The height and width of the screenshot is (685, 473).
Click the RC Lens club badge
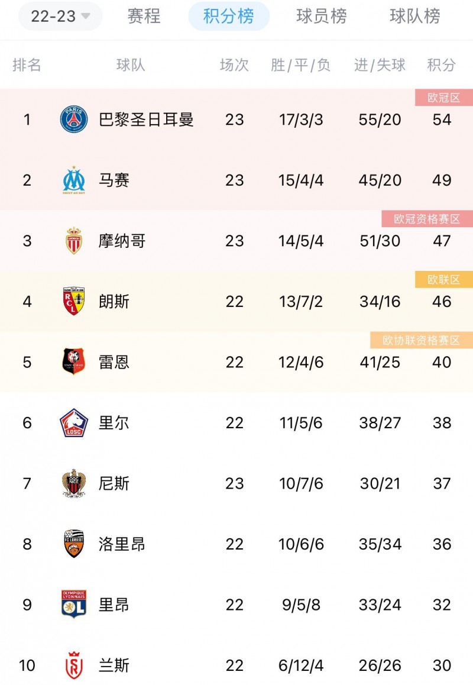click(74, 301)
